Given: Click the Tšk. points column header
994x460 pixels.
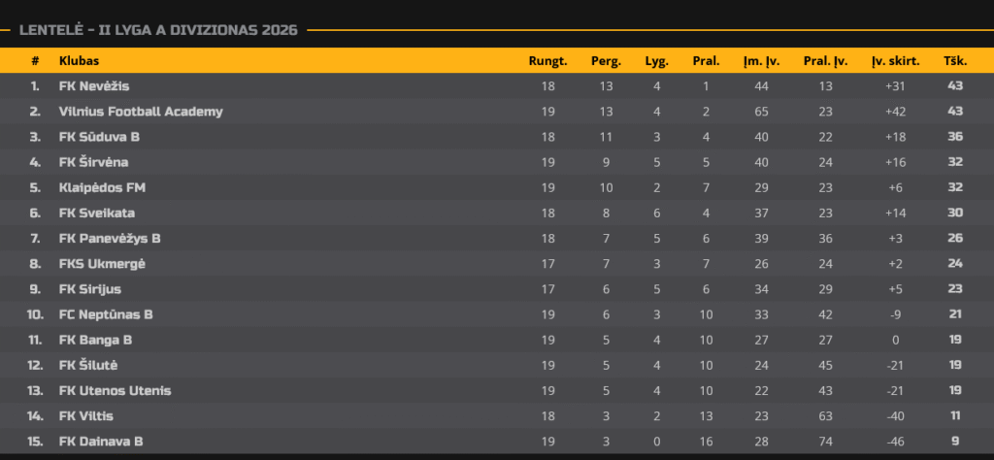Looking at the screenshot, I should 955,61.
